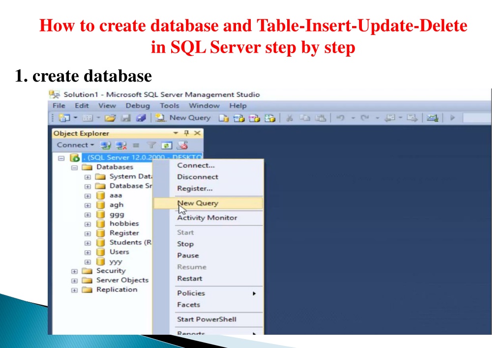Open the New Project dropdown arrow

(75, 117)
